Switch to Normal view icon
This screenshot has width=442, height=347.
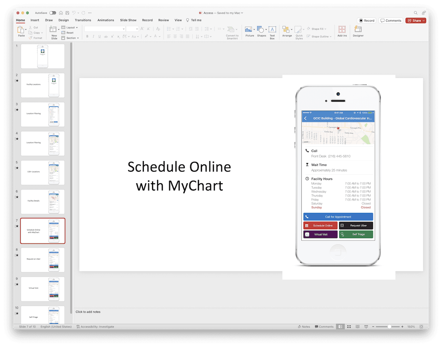tap(340, 327)
